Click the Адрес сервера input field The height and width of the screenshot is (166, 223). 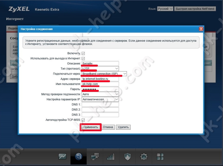pyautogui.click(x=100, y=79)
